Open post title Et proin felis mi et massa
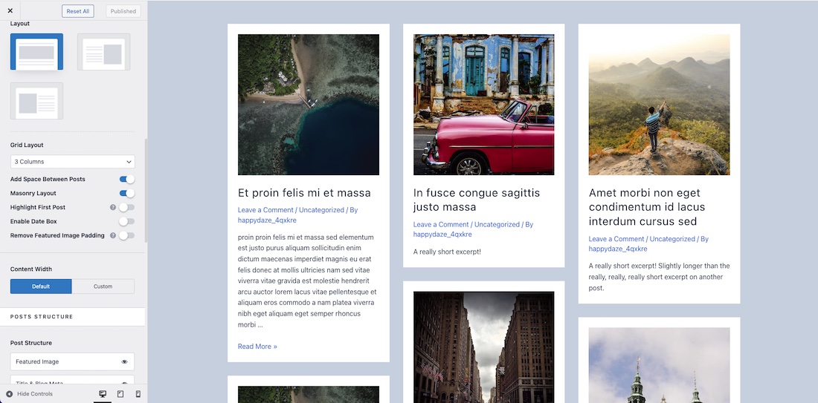 click(304, 193)
